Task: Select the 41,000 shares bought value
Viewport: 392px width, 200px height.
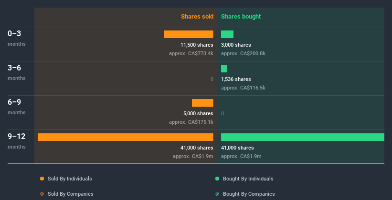Action: click(237, 148)
